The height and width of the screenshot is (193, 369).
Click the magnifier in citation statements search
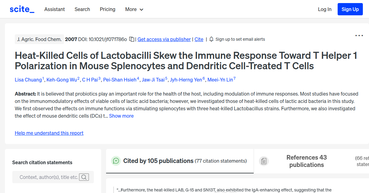[84, 177]
